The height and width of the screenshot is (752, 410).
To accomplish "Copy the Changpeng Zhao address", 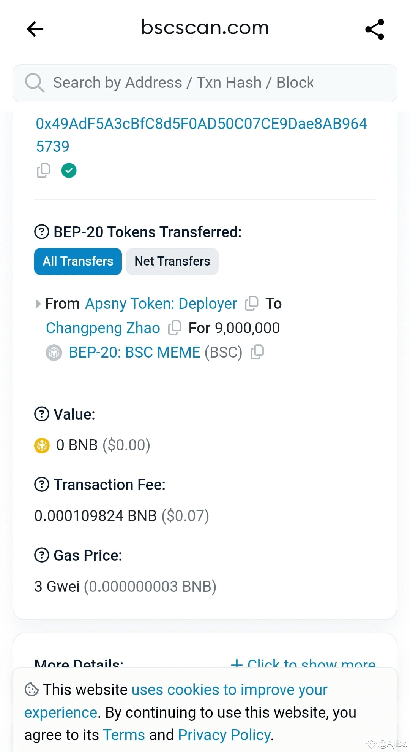I will click(174, 328).
